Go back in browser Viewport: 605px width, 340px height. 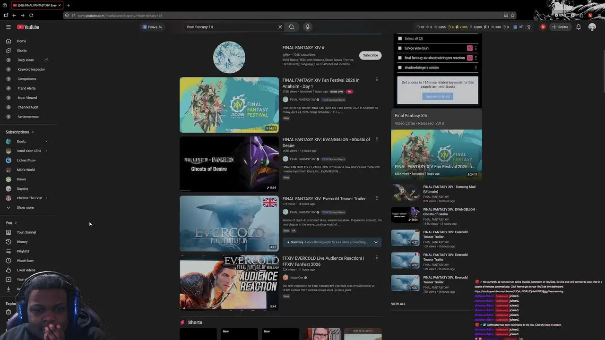14,15
